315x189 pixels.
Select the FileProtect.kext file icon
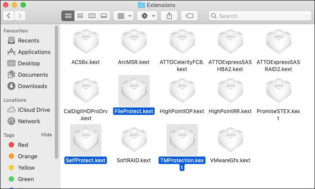point(134,91)
